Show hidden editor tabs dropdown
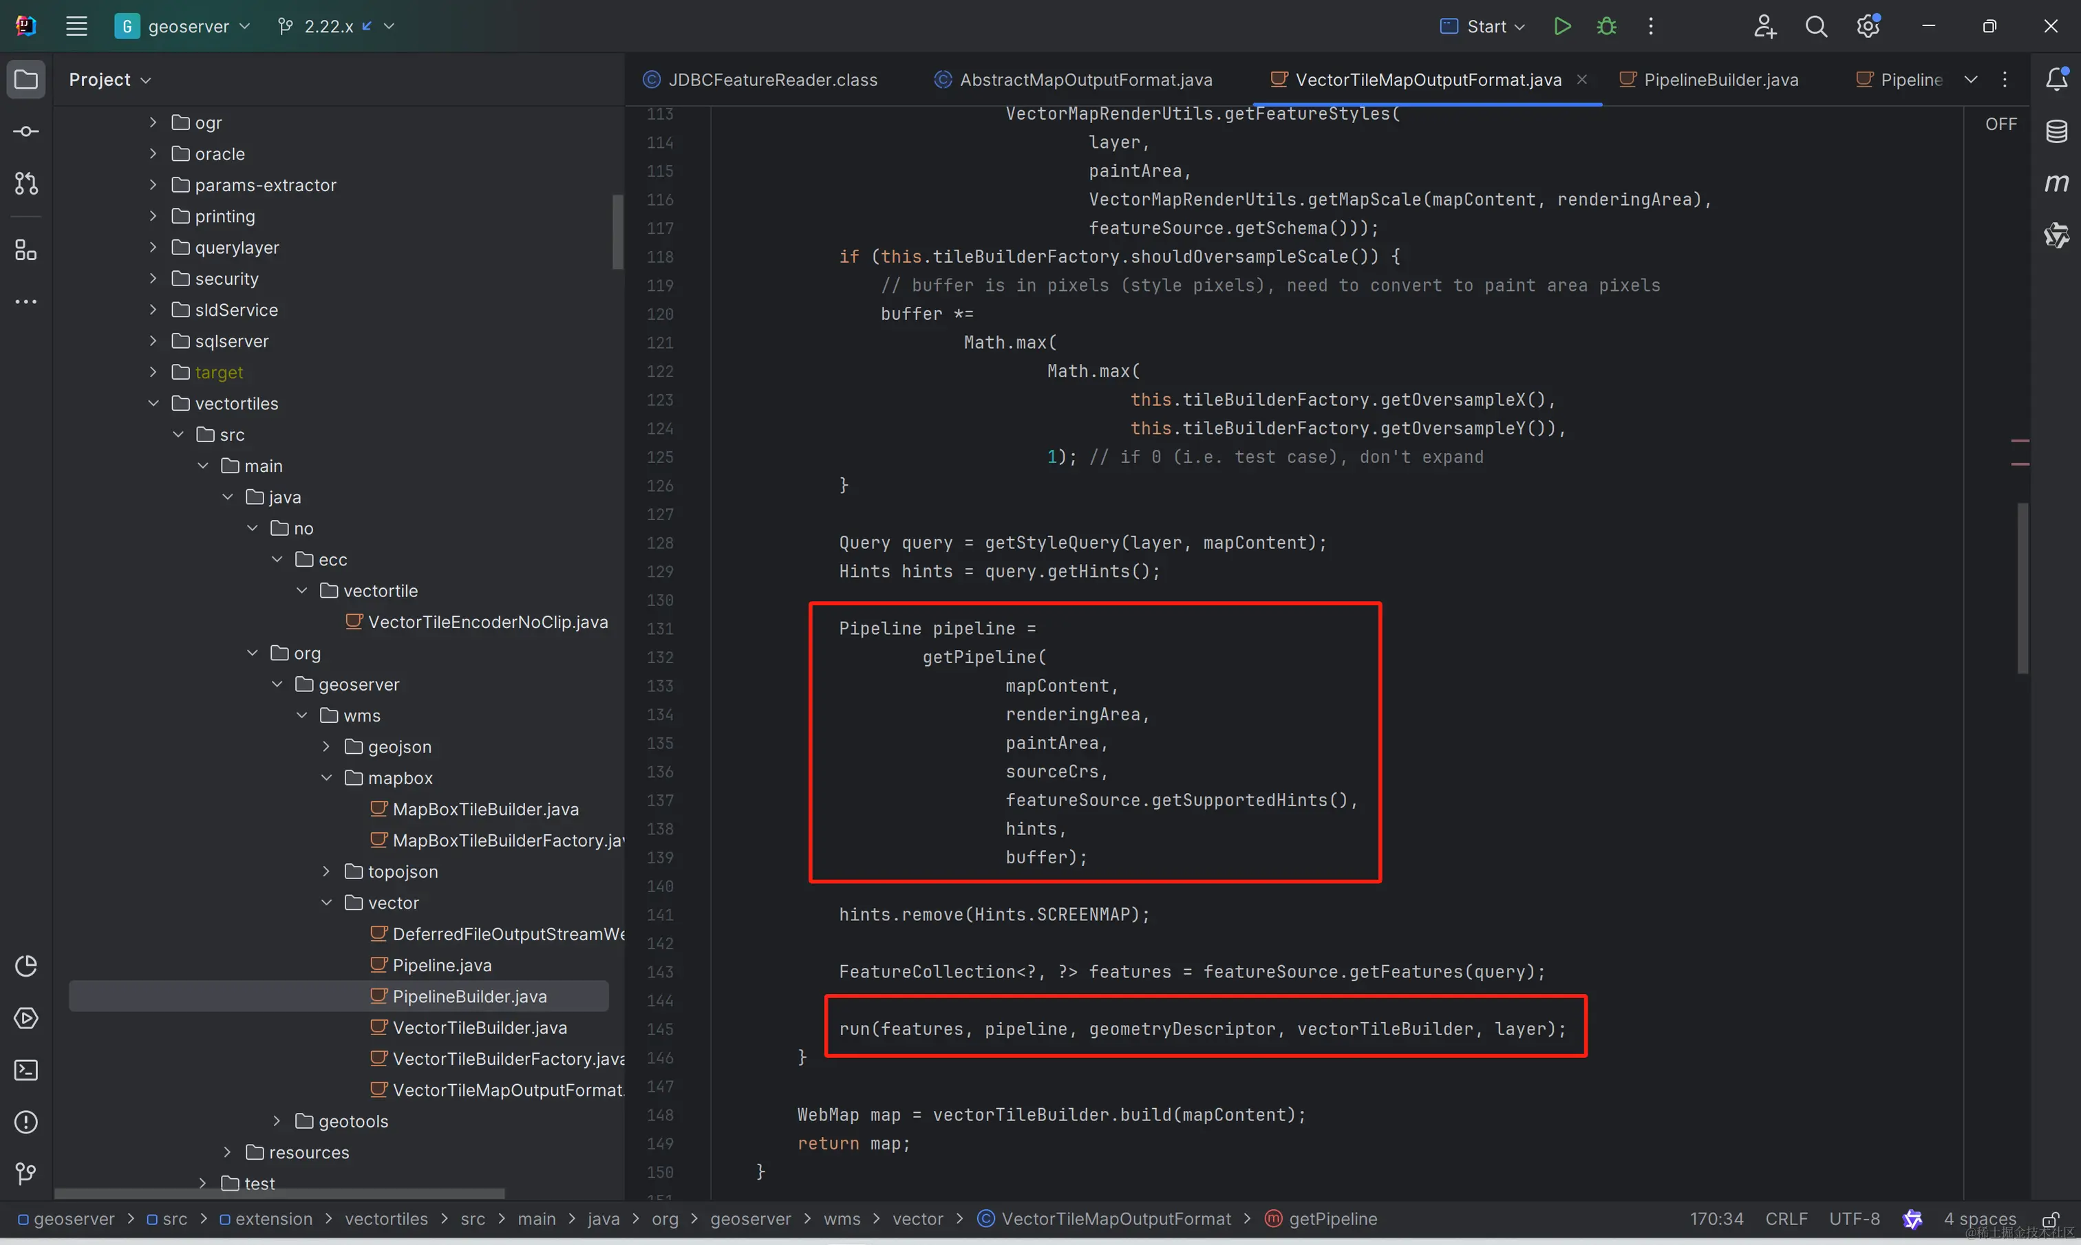 click(x=1971, y=80)
